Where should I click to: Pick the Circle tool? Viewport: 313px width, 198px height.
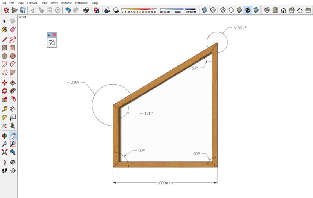tap(4, 56)
